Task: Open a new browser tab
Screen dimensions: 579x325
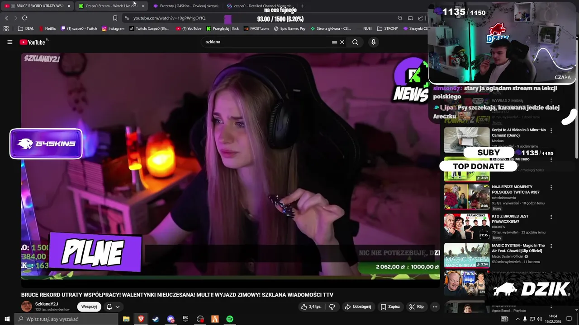Action: [x=303, y=6]
